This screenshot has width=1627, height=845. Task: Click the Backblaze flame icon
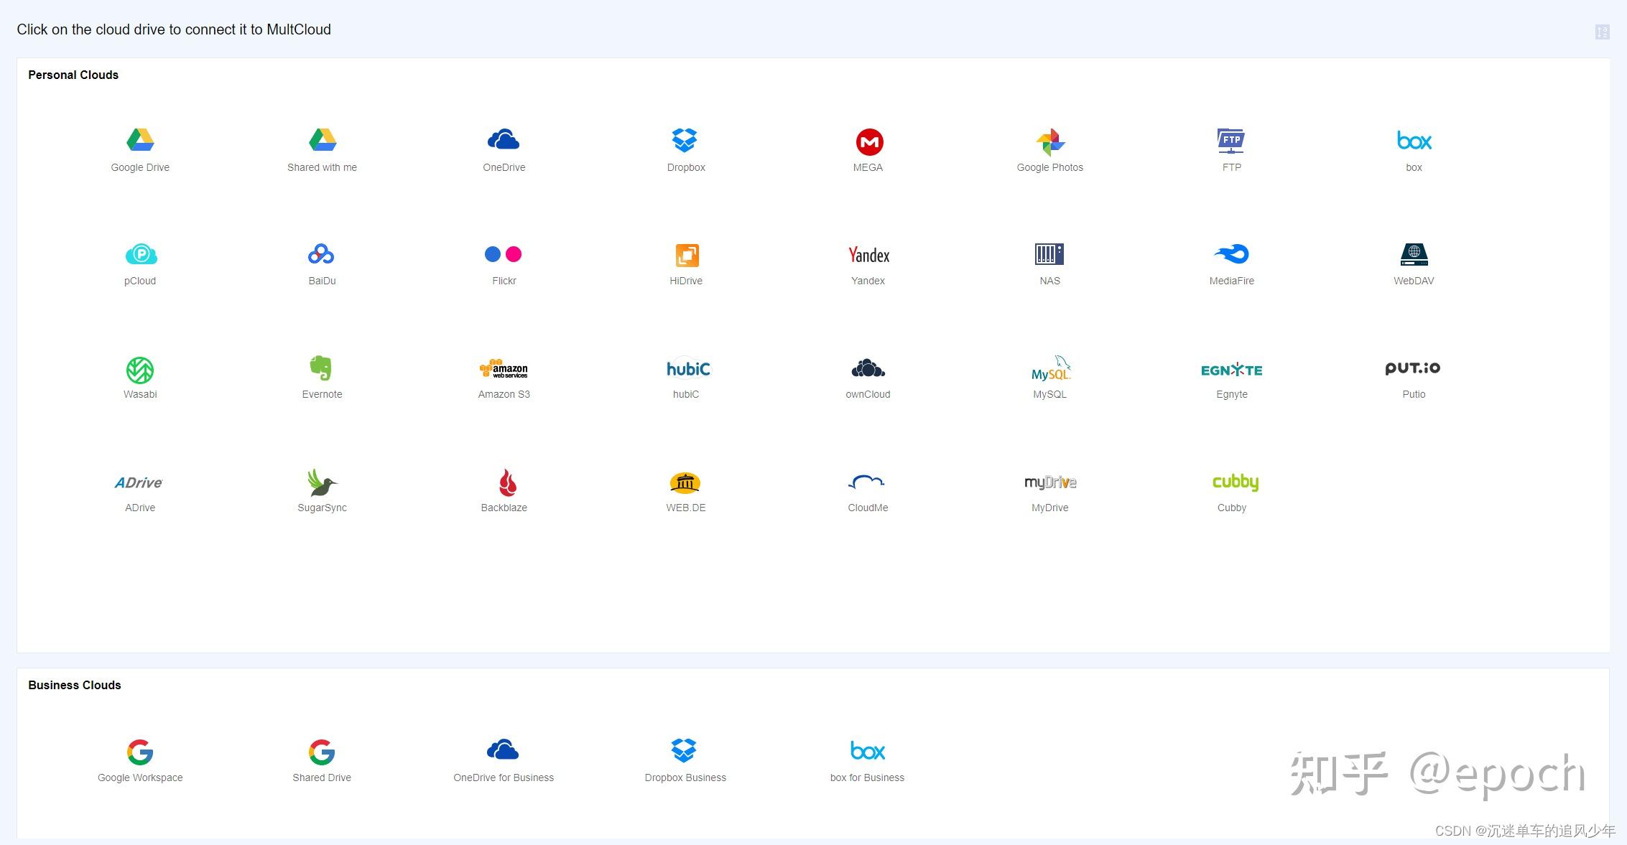(507, 482)
